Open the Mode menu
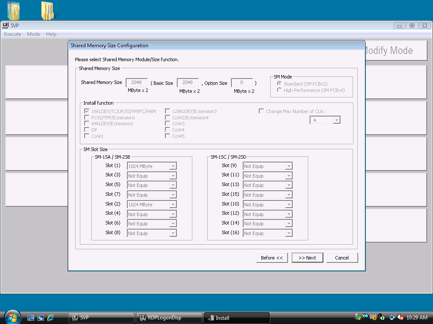 [x=33, y=34]
